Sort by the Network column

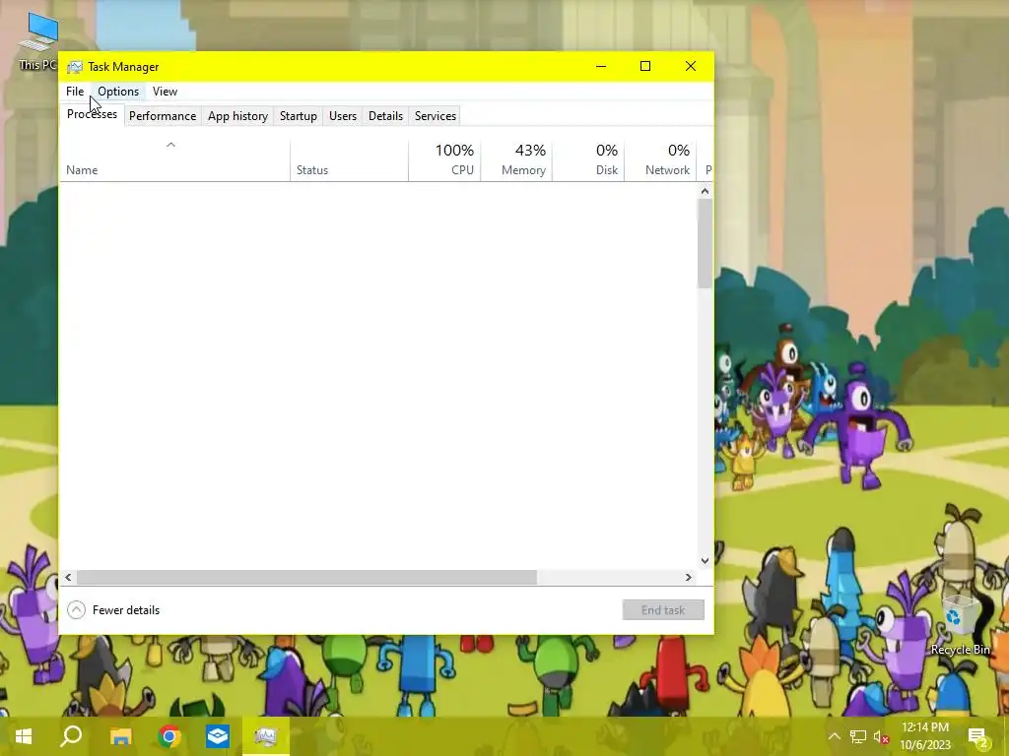pos(661,160)
